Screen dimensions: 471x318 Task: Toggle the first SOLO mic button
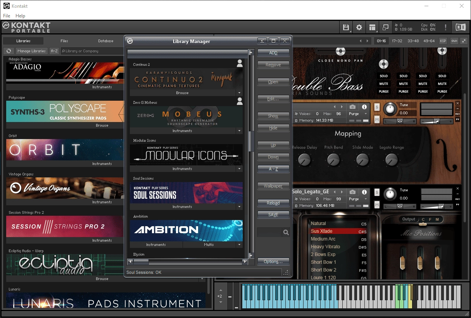(384, 76)
